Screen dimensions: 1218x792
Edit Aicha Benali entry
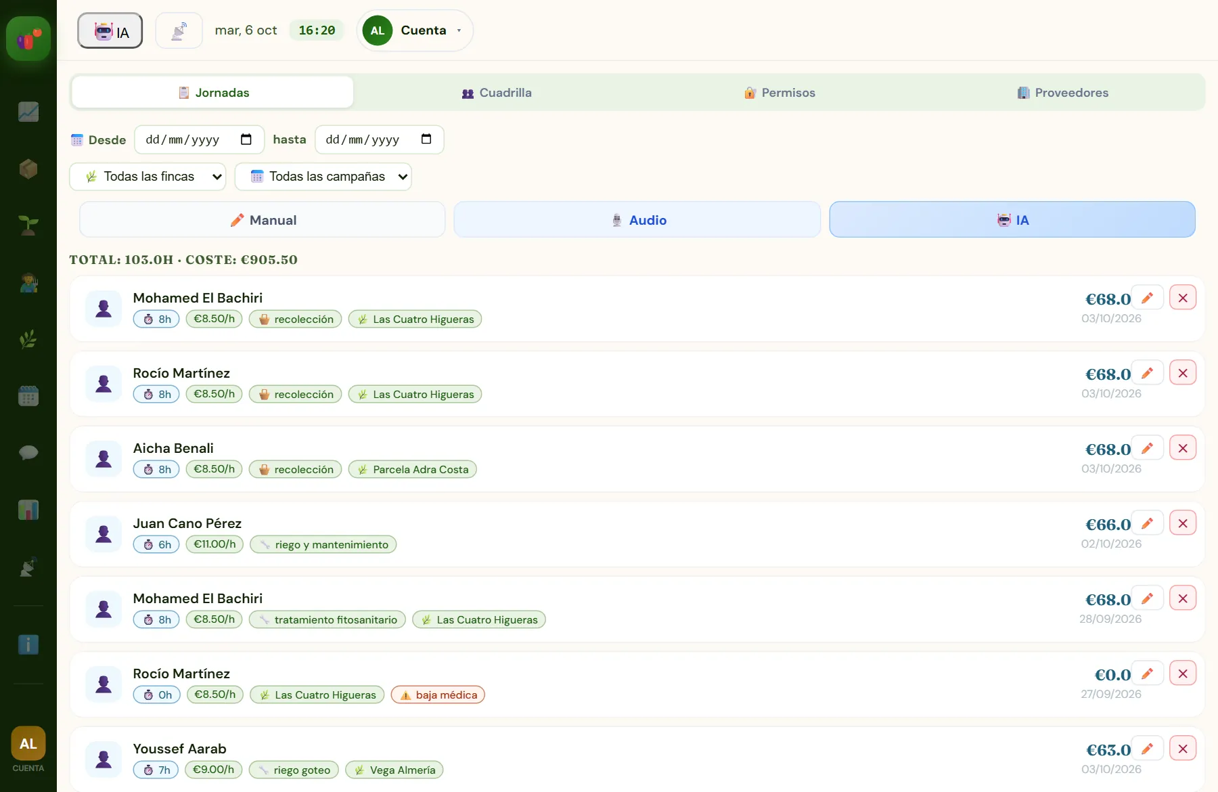point(1148,448)
